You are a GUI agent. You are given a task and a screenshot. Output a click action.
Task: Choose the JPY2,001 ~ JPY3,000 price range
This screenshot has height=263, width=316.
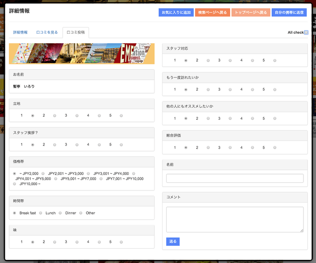(43, 173)
